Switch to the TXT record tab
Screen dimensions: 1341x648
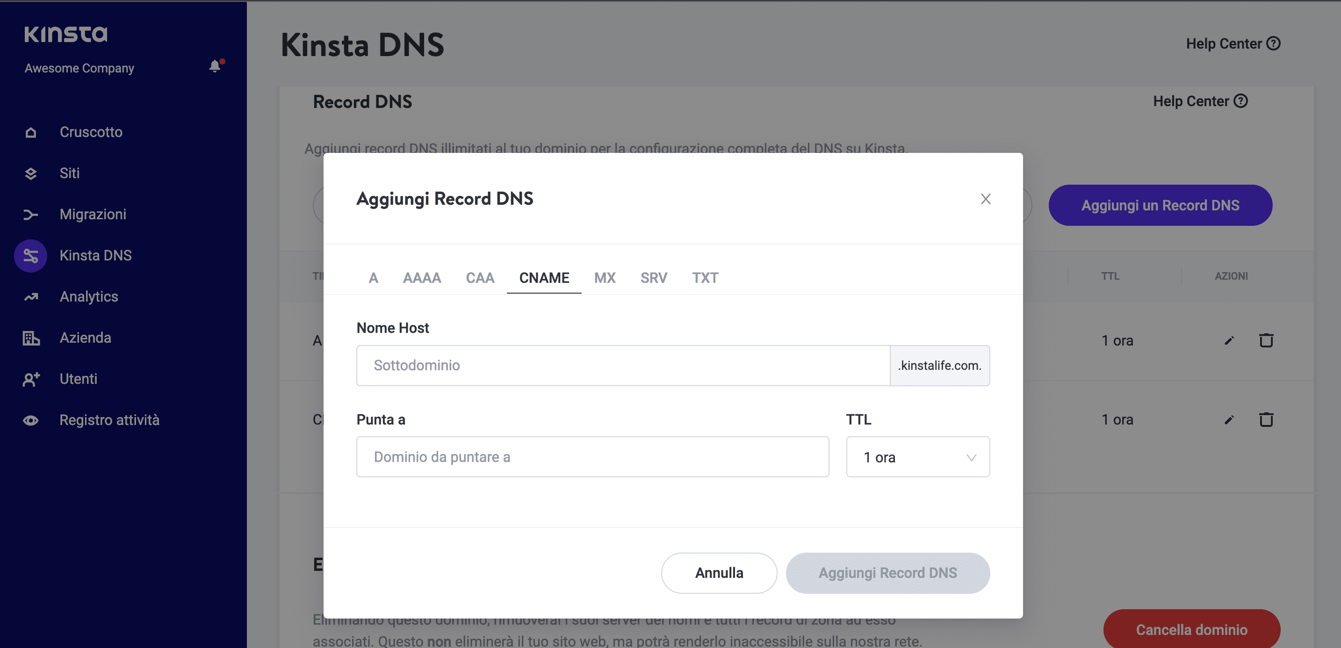tap(705, 278)
